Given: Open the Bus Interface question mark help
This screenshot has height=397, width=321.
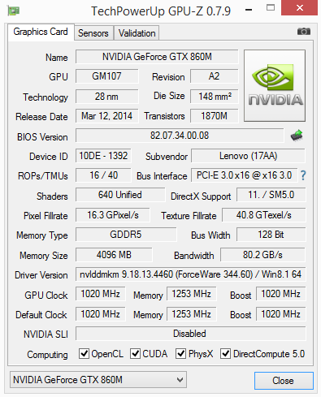Looking at the screenshot, I should point(303,175).
